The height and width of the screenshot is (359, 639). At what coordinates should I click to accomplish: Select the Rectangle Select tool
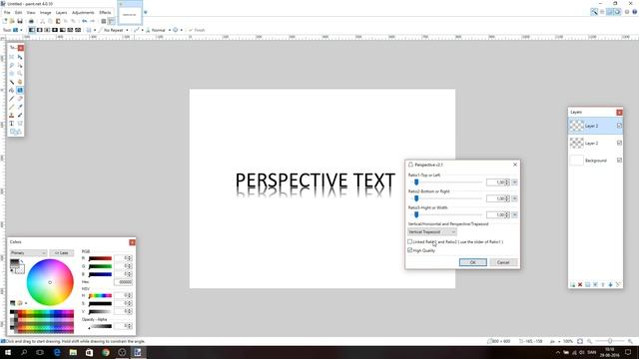tap(11, 57)
